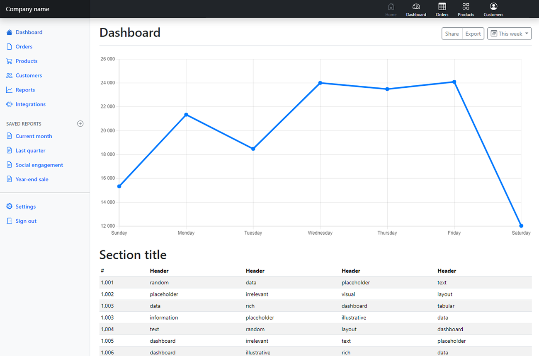The width and height of the screenshot is (539, 356).
Task: Click the document icon beside Last quarter
Action: coord(10,150)
